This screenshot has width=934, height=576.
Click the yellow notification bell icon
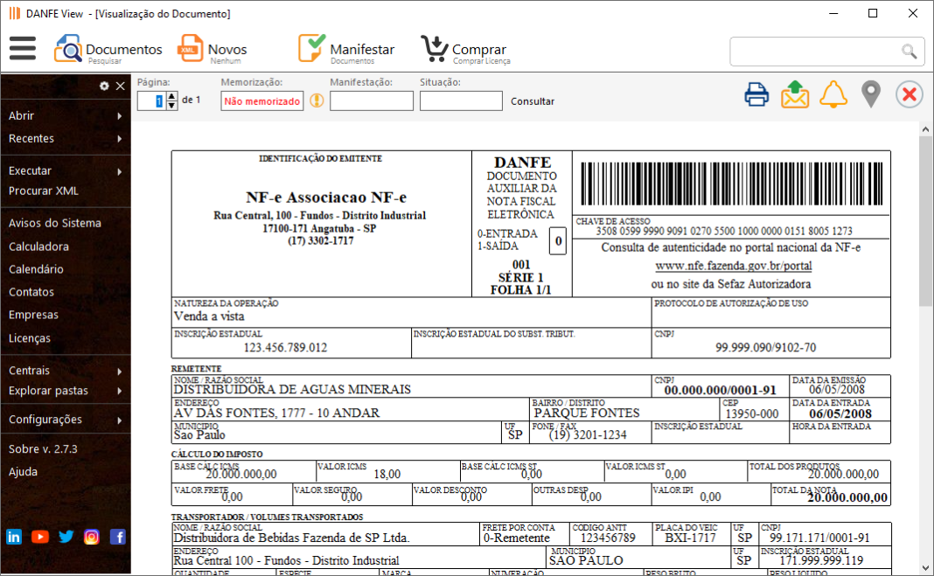833,94
